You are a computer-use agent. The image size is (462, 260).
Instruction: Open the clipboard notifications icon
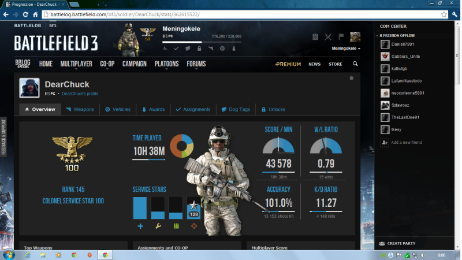[315, 37]
